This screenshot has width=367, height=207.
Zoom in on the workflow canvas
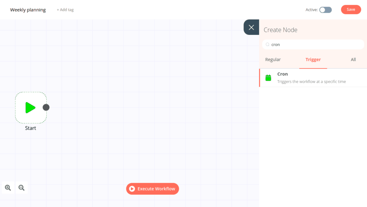point(8,188)
